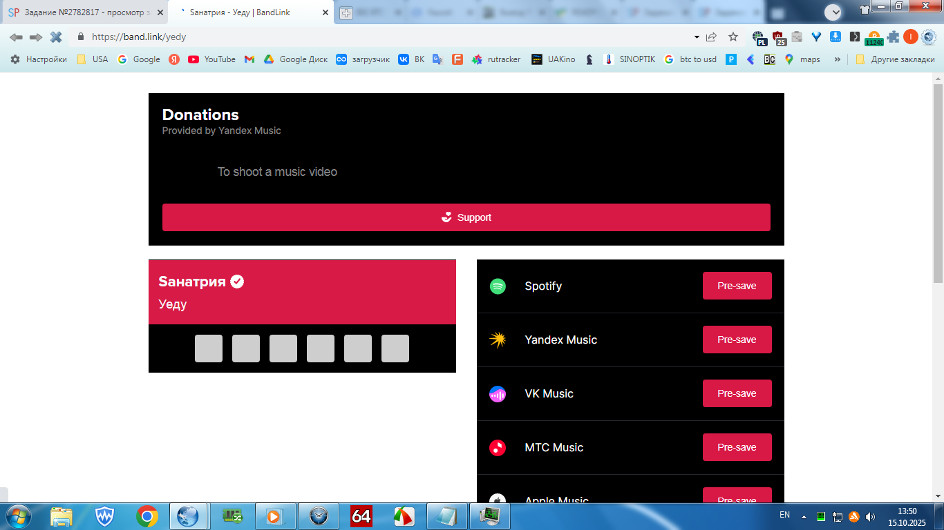Open the extensions puzzle piece menu
The width and height of the screenshot is (944, 530).
point(894,37)
